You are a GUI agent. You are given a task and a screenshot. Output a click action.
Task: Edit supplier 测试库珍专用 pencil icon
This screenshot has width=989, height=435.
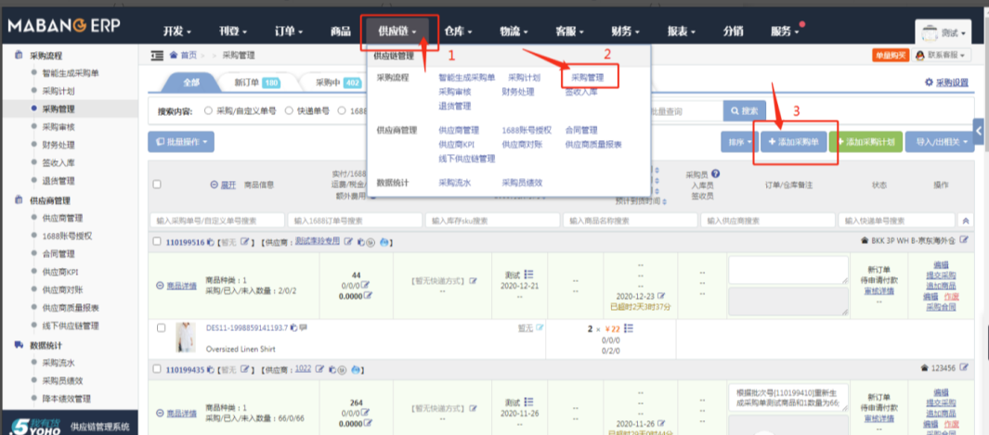pos(347,242)
